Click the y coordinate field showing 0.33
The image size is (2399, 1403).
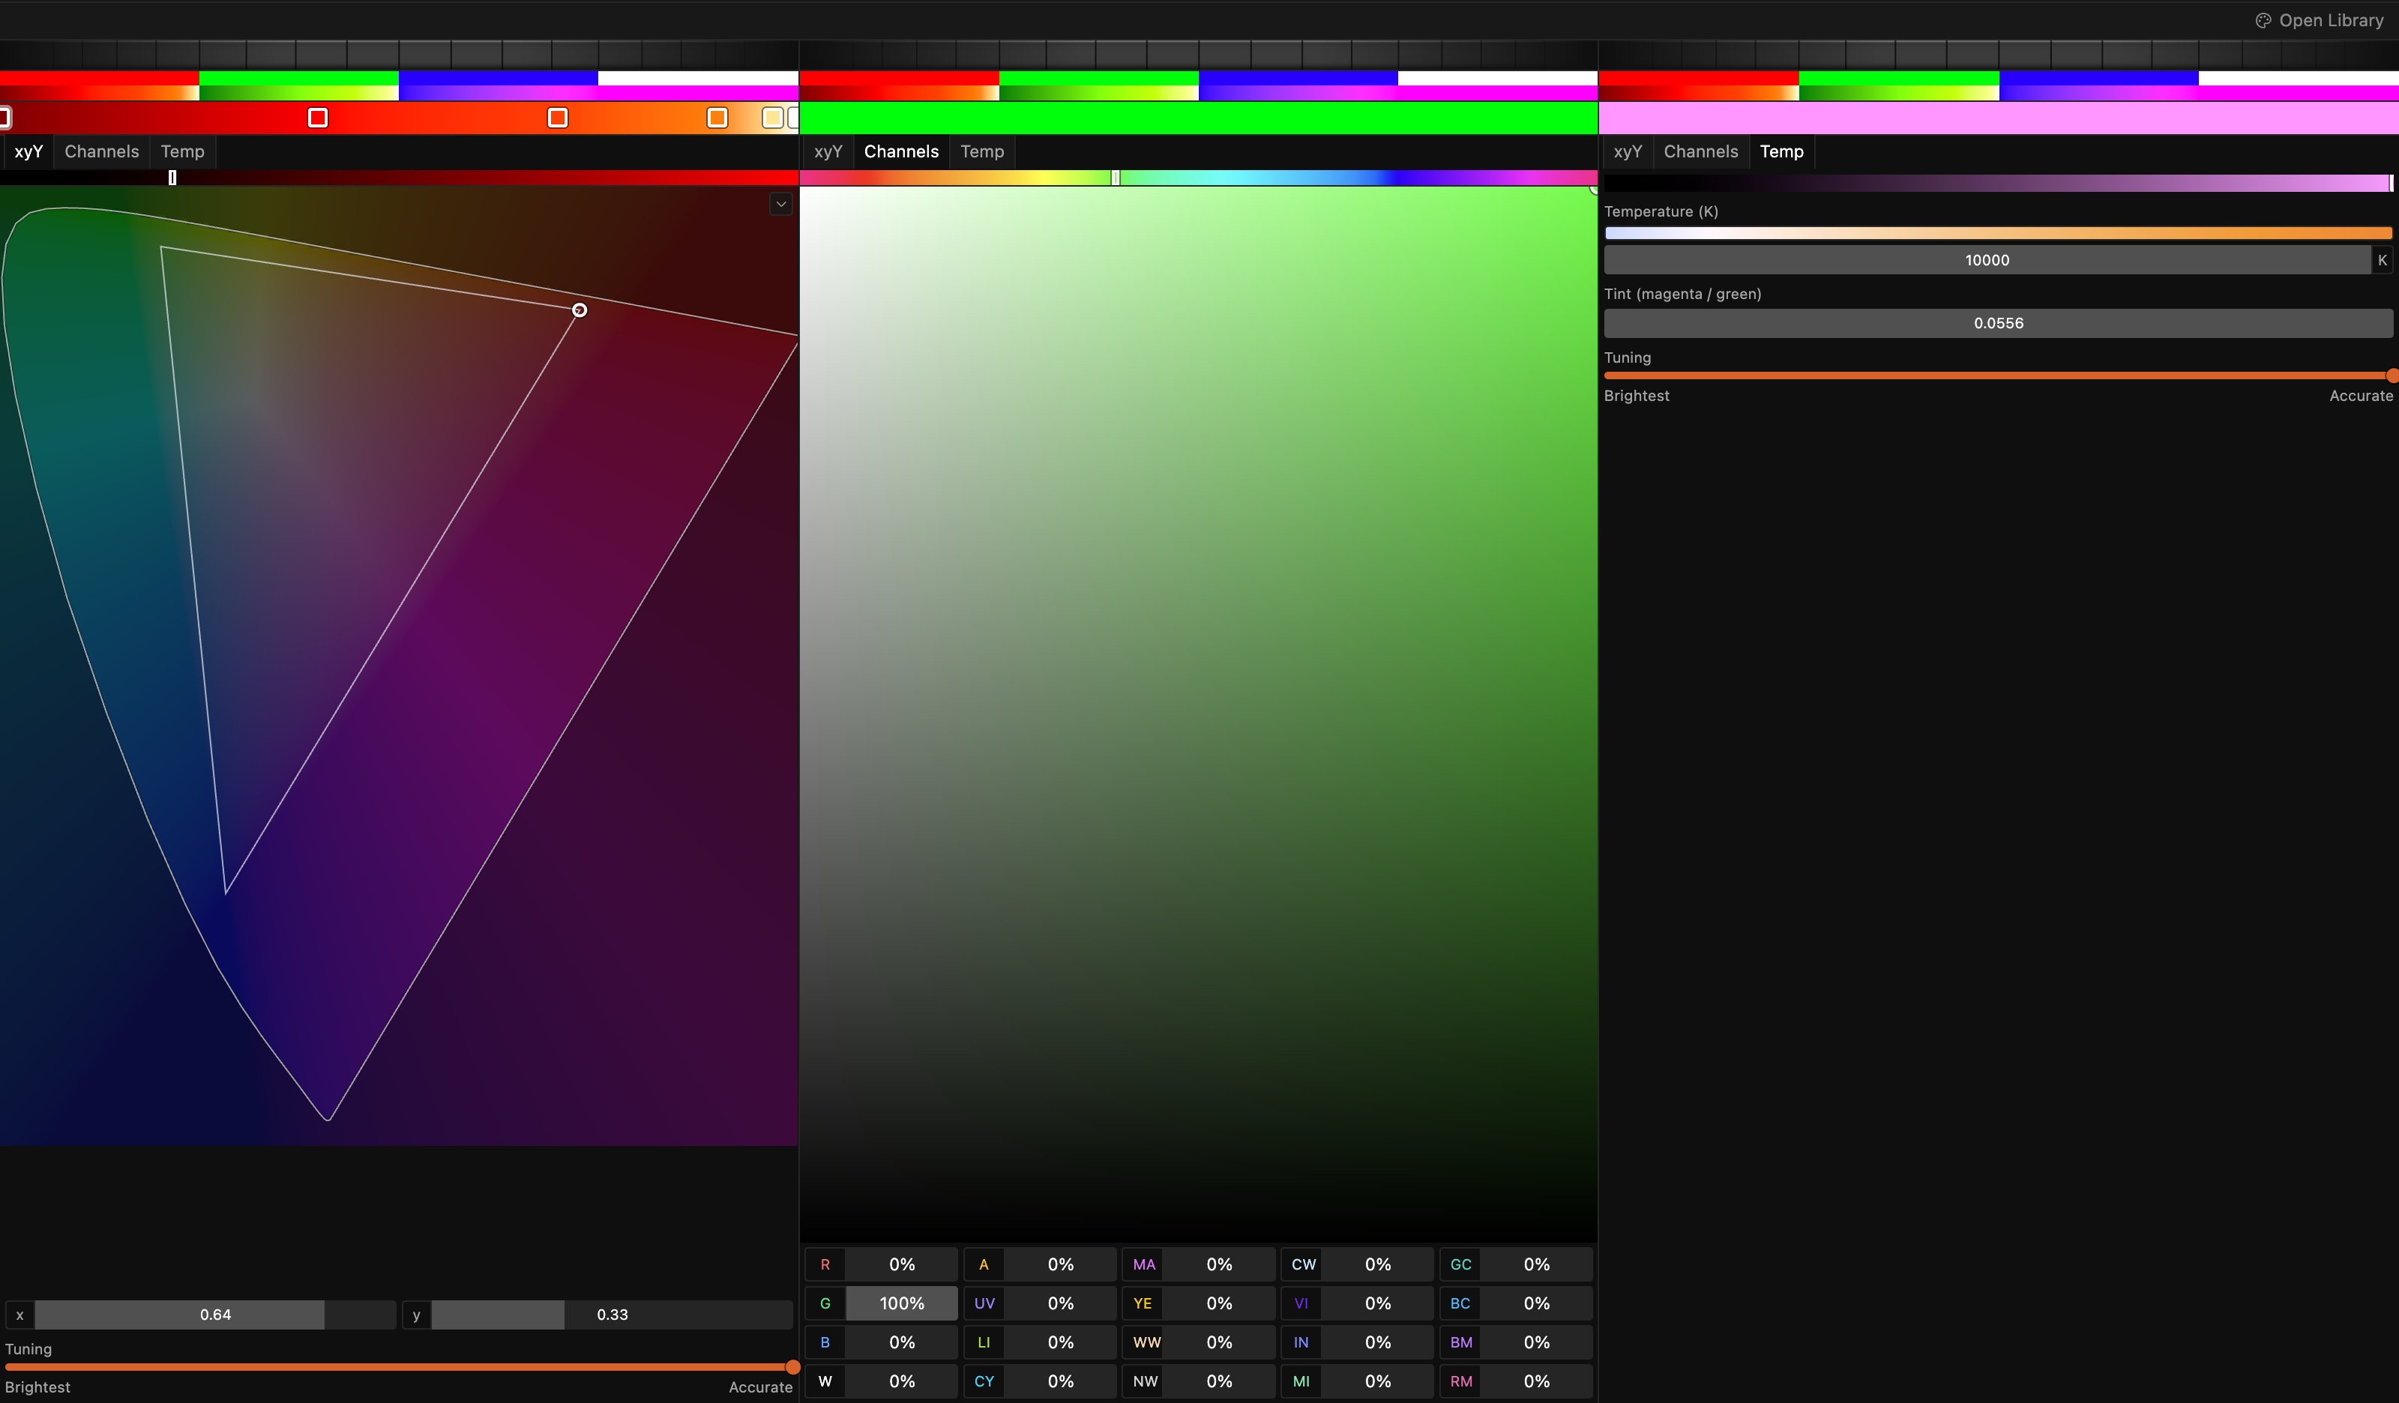coord(612,1315)
